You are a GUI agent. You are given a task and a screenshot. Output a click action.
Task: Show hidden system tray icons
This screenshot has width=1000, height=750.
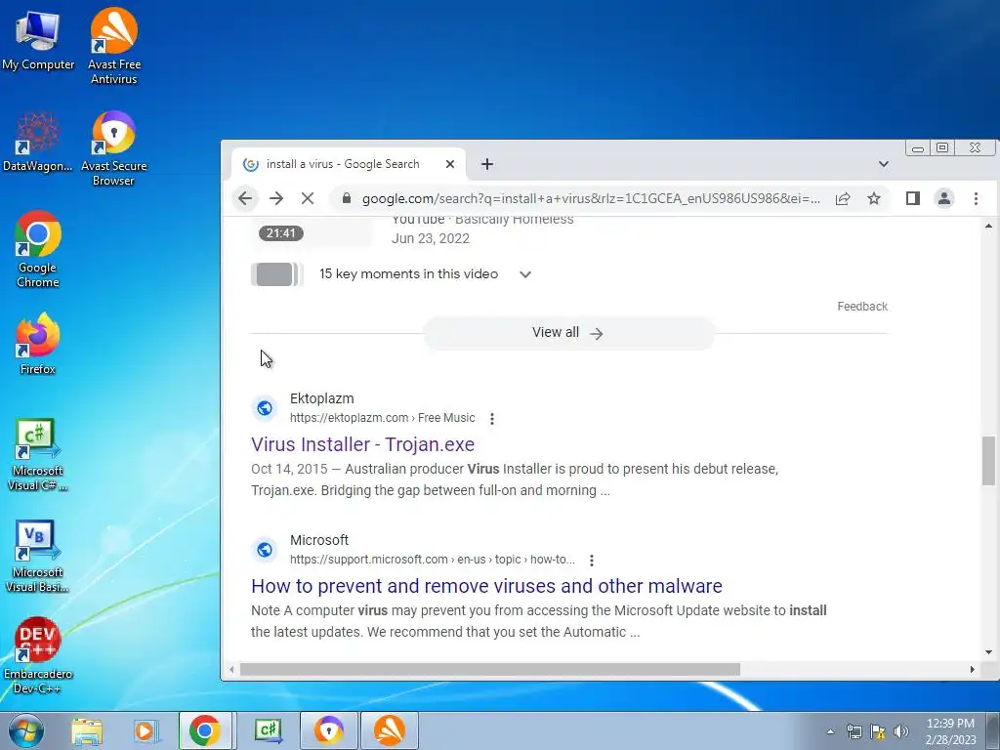tap(830, 731)
